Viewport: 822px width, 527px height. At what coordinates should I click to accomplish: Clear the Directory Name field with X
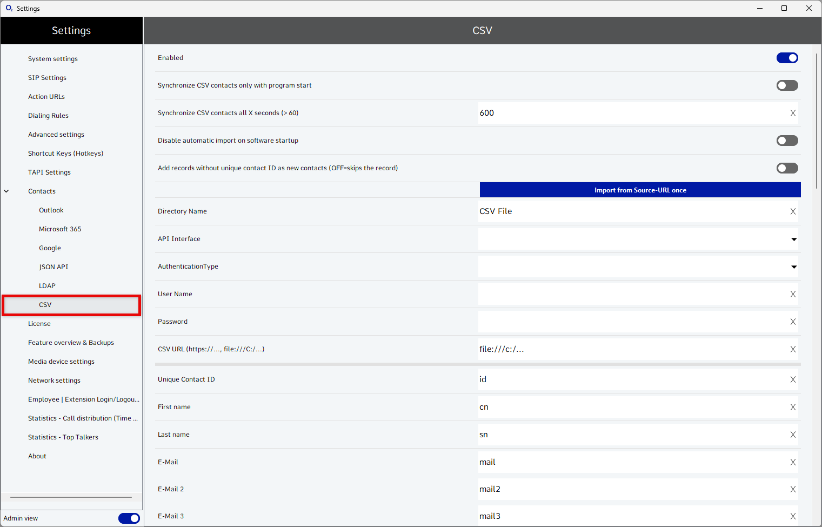point(793,211)
